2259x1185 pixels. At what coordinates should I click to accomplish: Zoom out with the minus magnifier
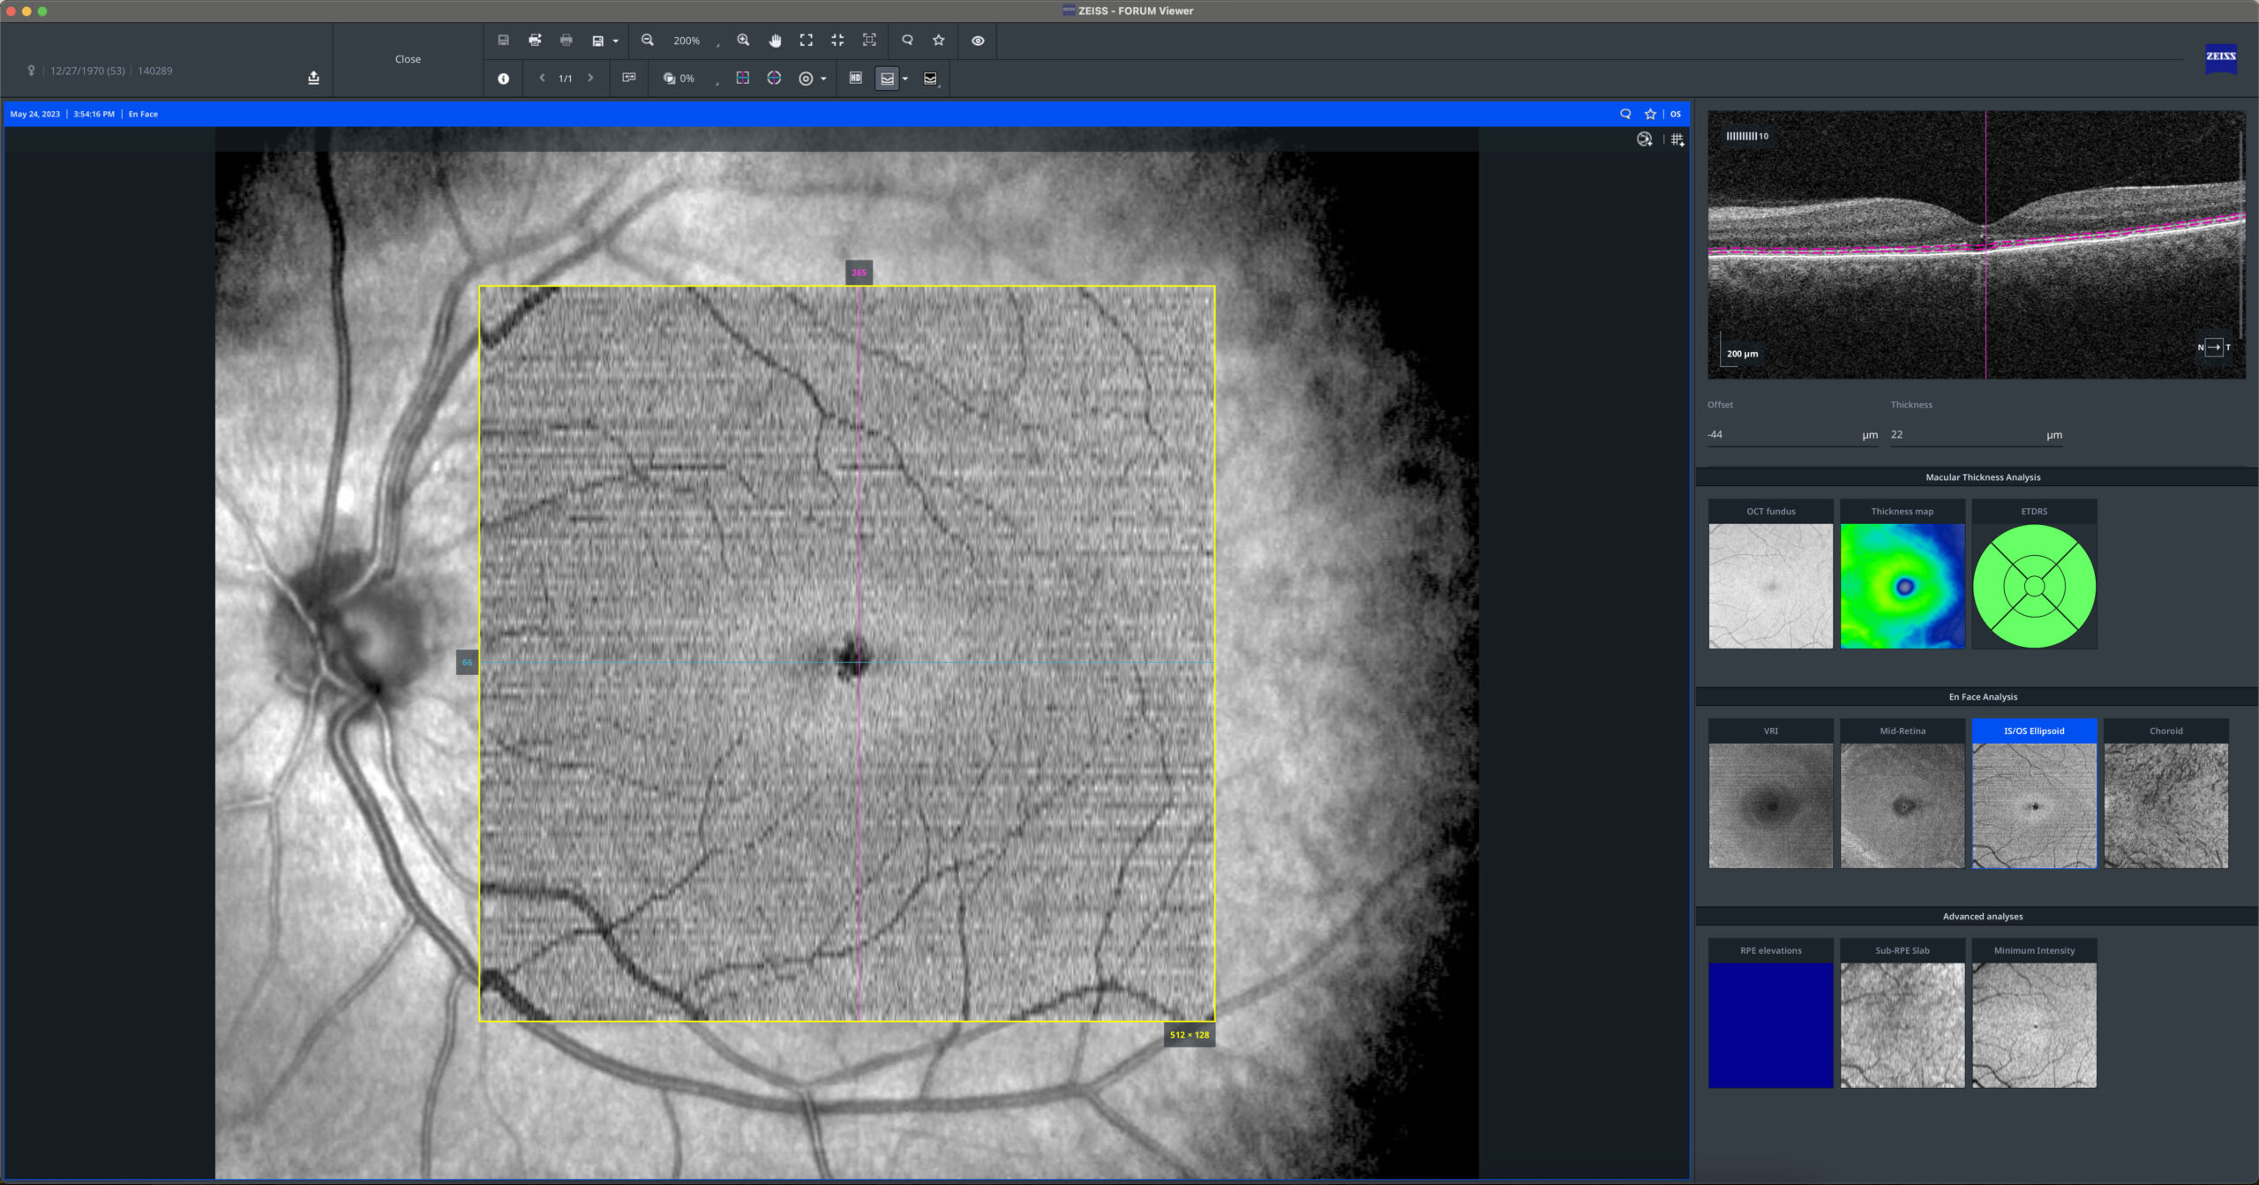point(648,41)
